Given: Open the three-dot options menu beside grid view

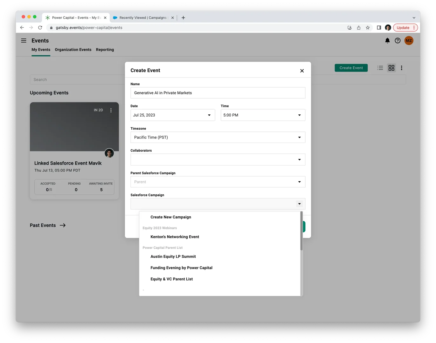Looking at the screenshot, I should 402,68.
